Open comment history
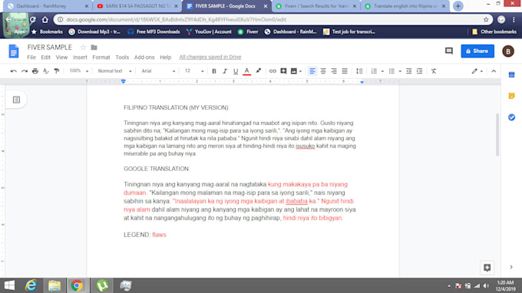This screenshot has height=293, width=522. pyautogui.click(x=449, y=51)
